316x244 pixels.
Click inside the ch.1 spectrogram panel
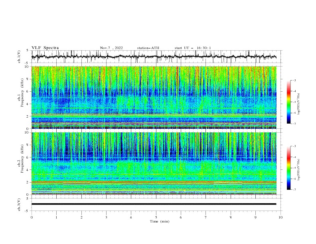154,97
